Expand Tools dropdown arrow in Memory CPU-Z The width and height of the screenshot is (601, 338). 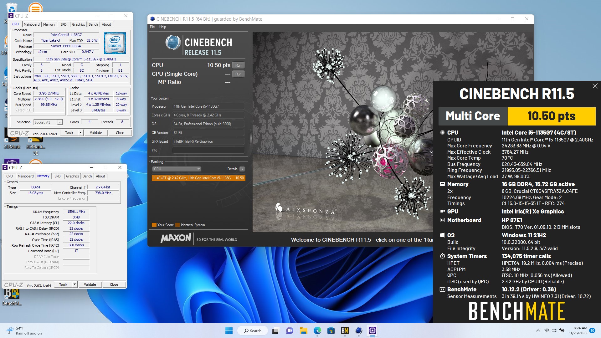(x=74, y=284)
